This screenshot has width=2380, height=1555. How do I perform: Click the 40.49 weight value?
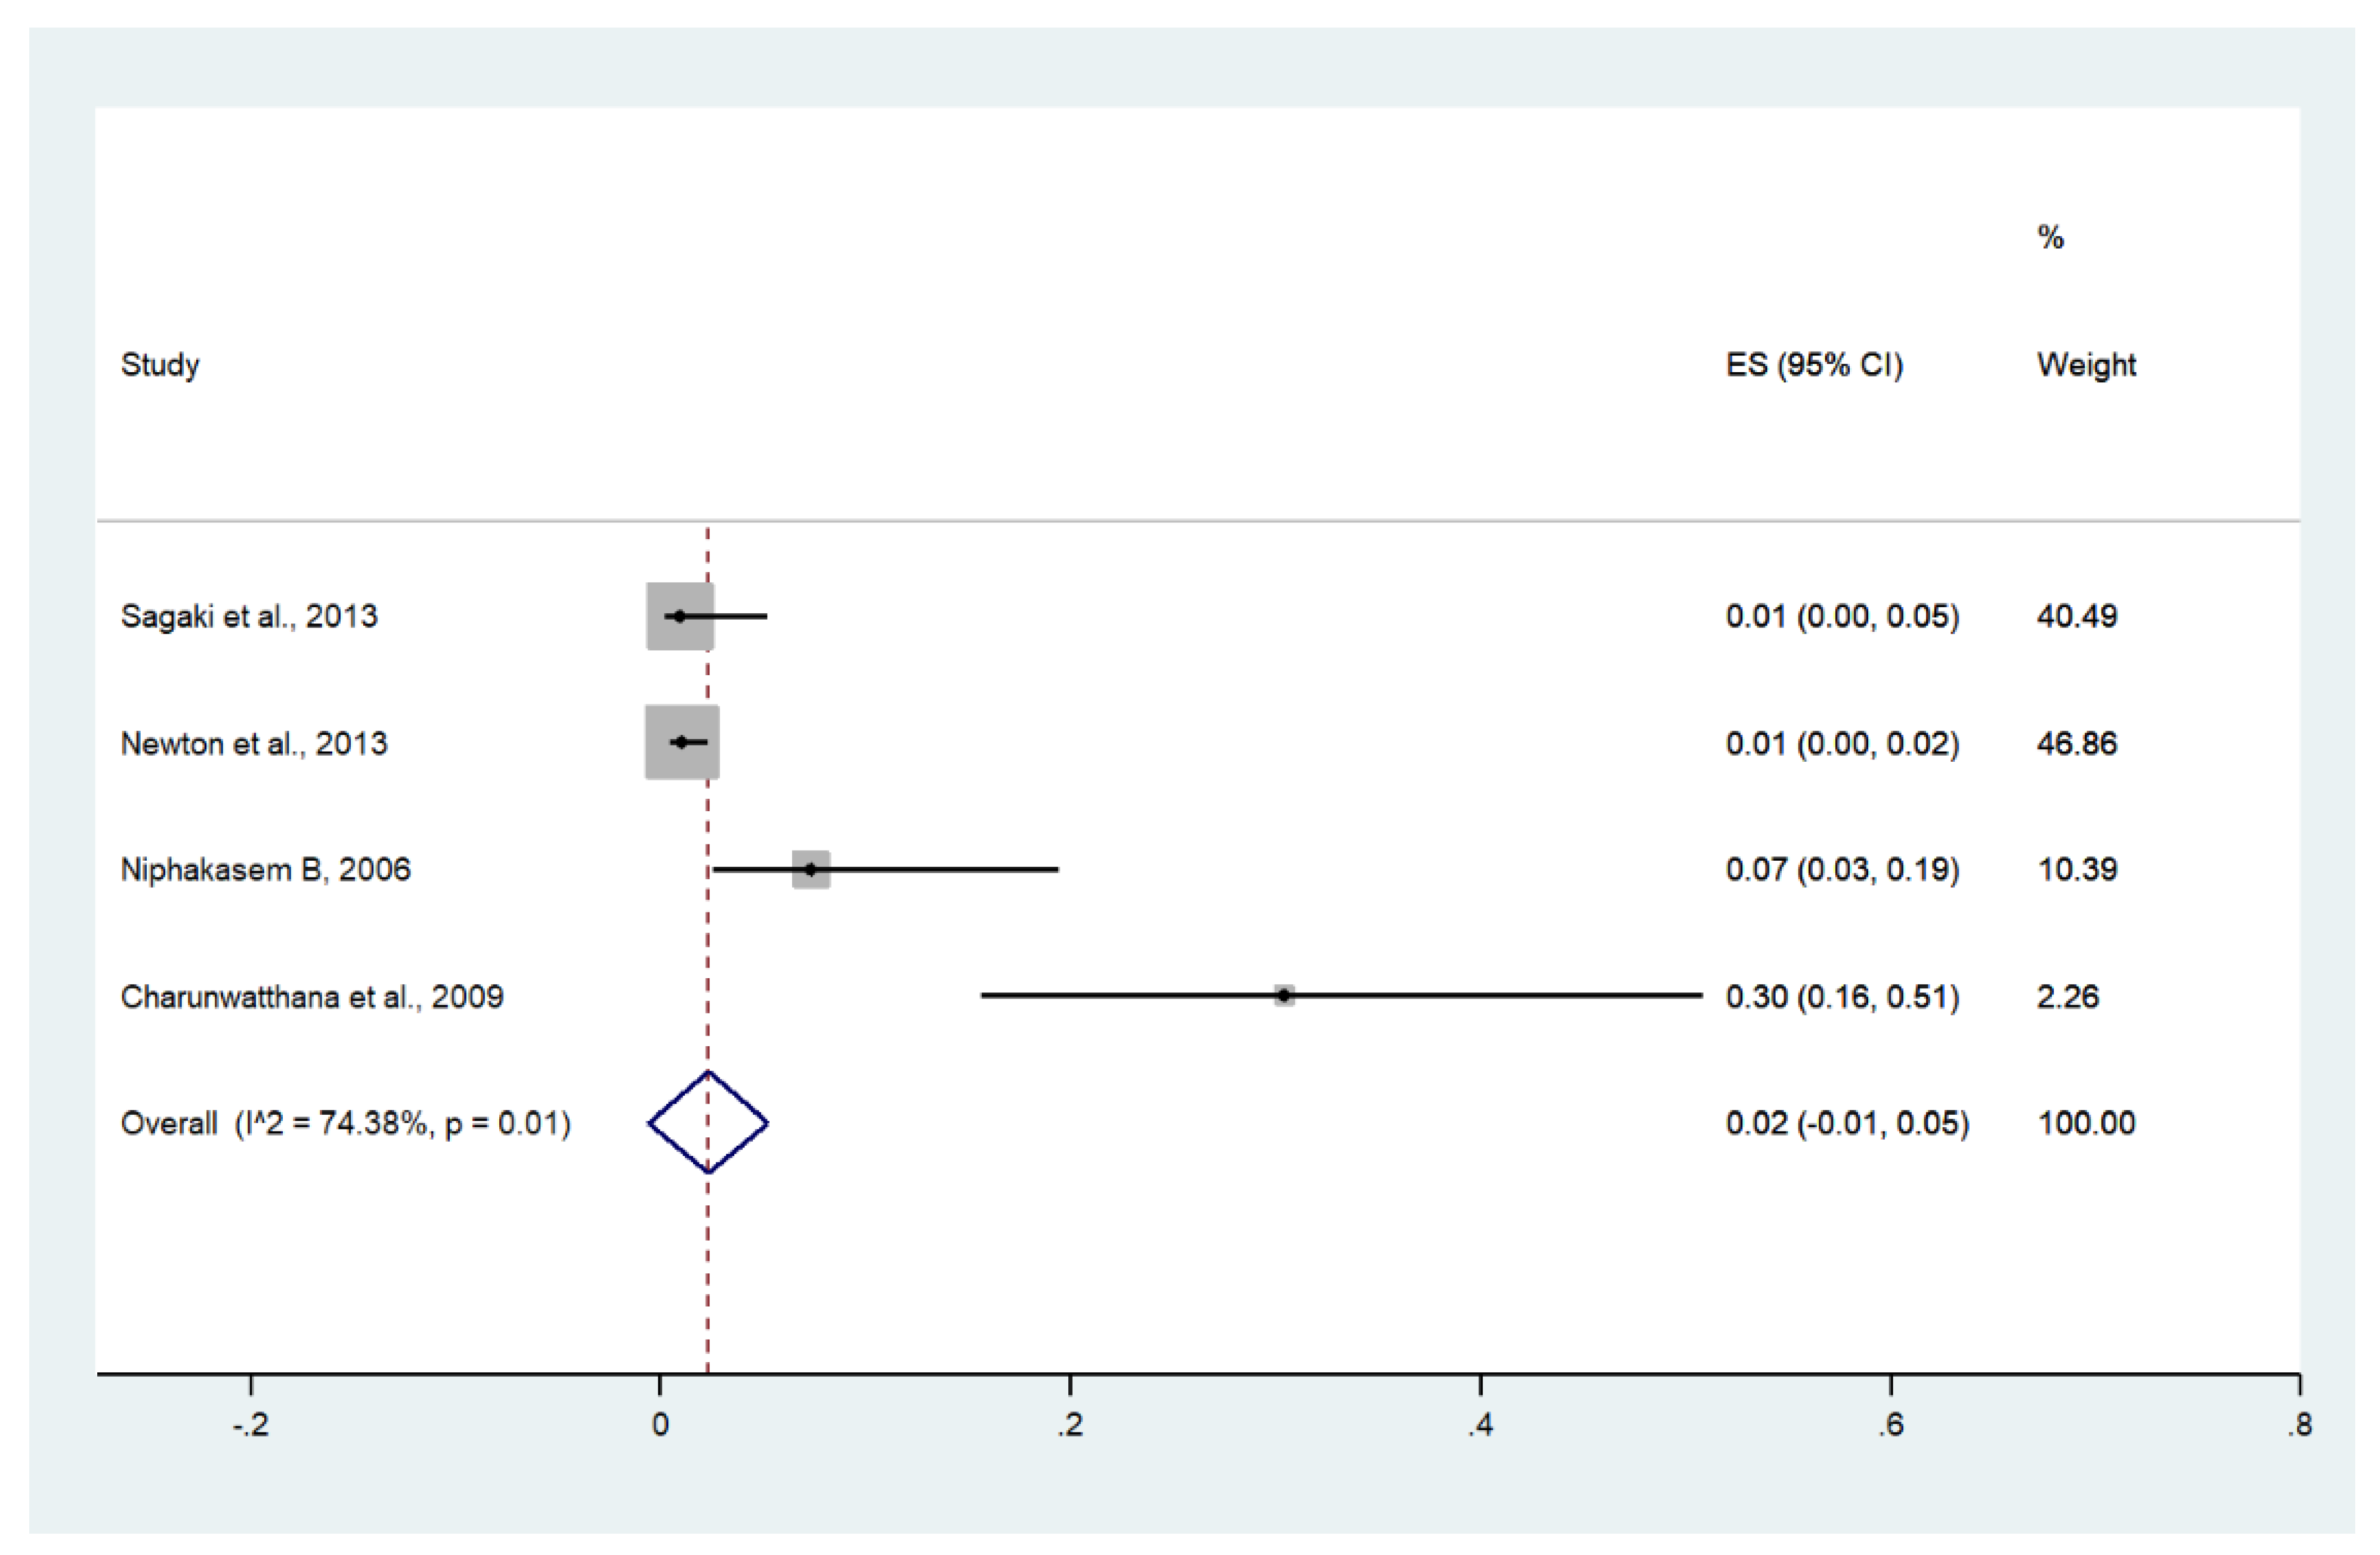[x=2077, y=616]
